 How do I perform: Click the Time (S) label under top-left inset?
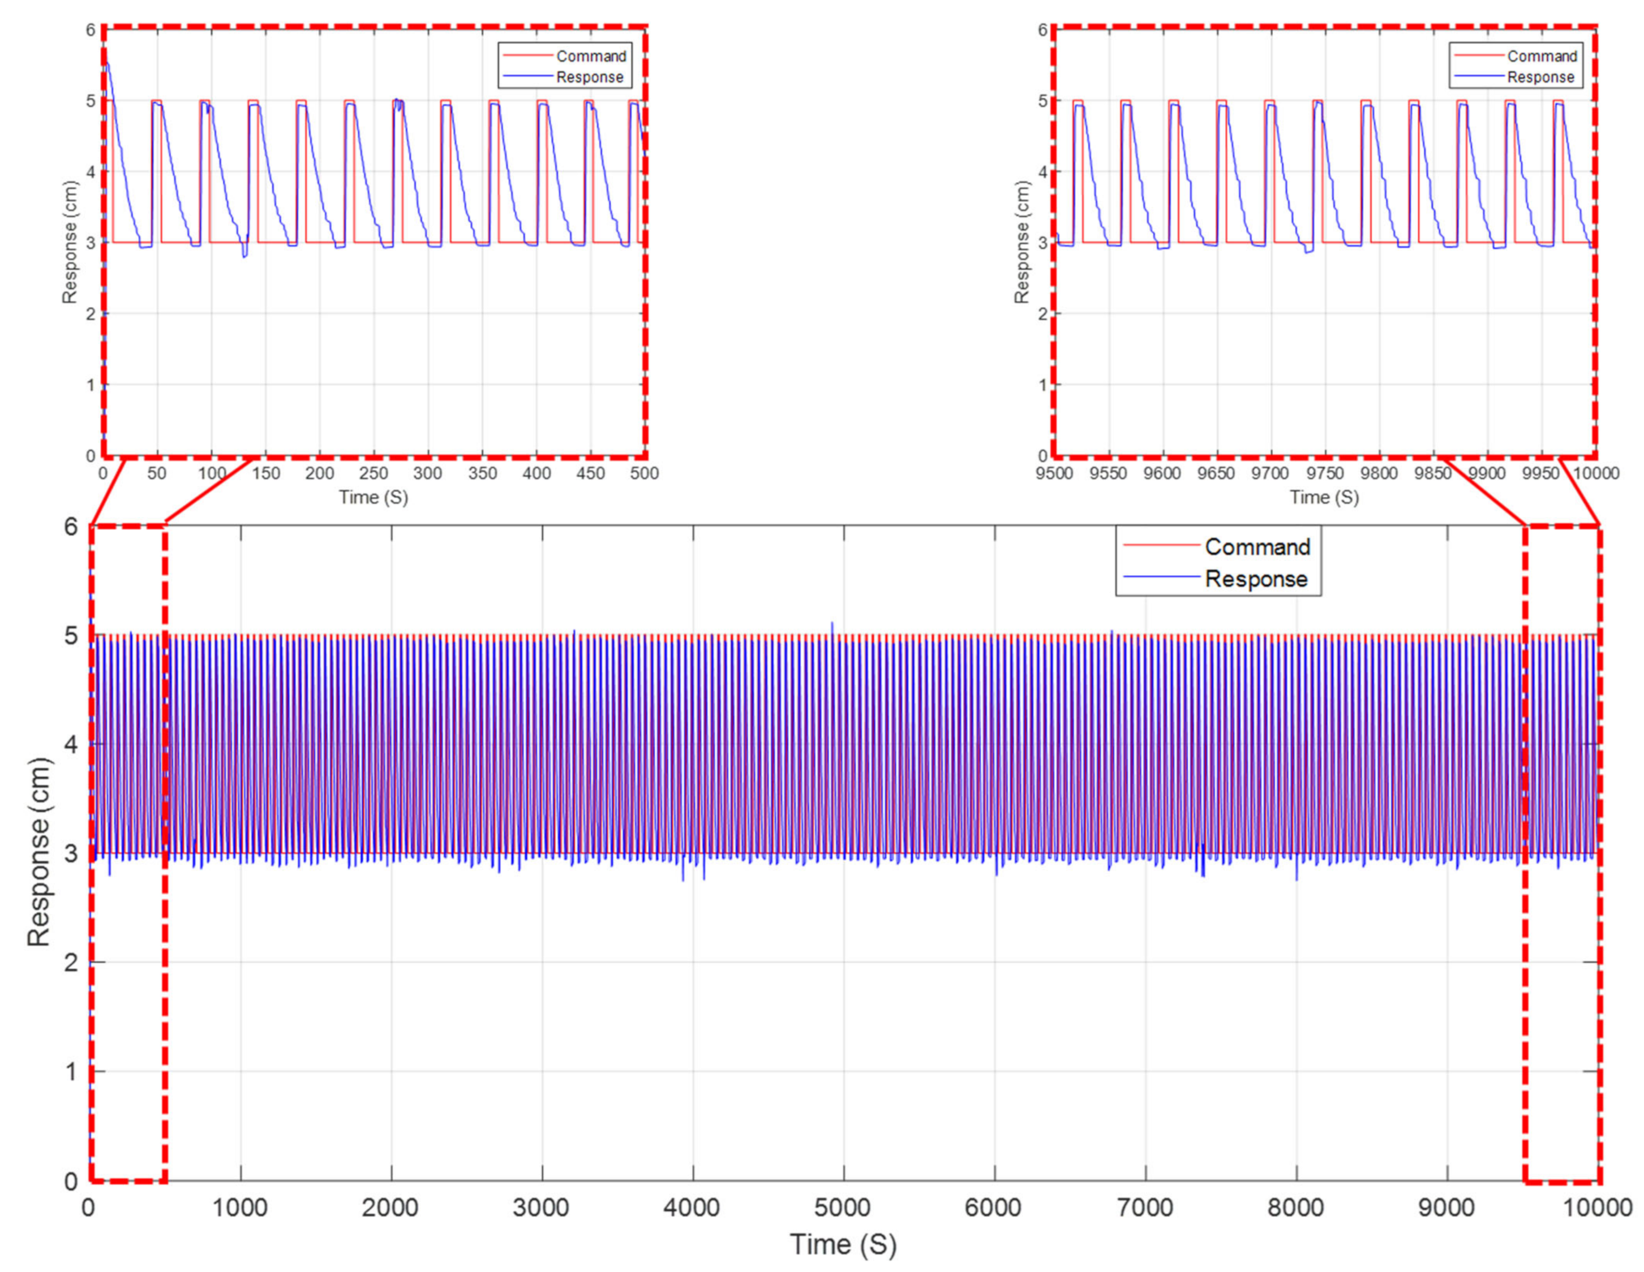[x=374, y=497]
